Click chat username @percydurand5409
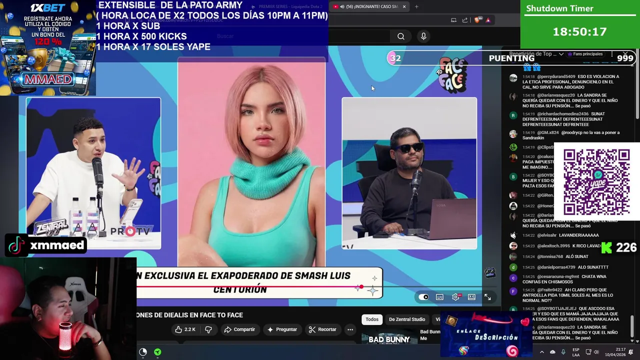This screenshot has width=640, height=360. point(556,76)
